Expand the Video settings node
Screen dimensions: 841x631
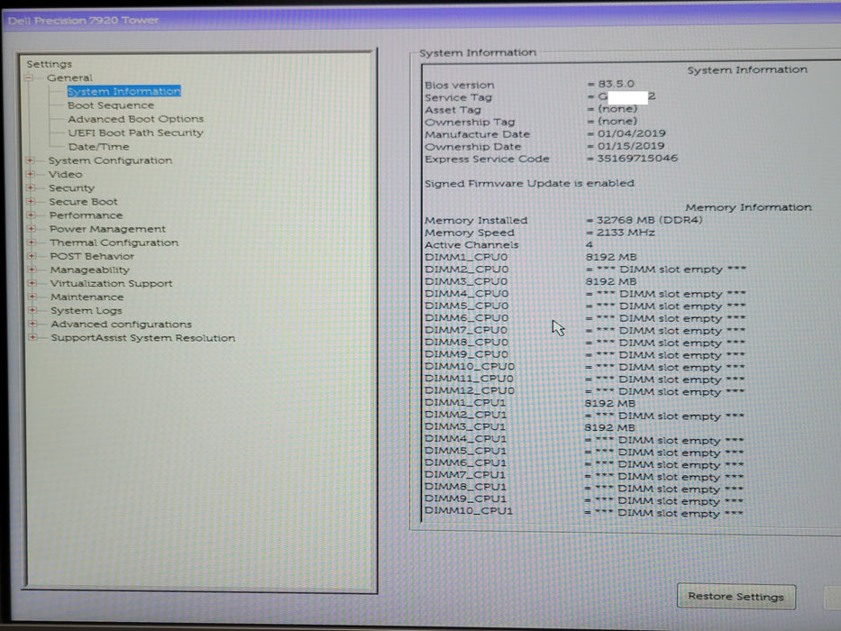31,174
